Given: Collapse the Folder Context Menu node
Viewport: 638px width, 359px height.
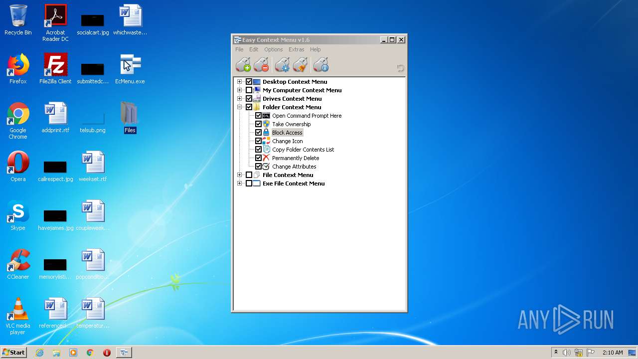Looking at the screenshot, I should pyautogui.click(x=240, y=107).
